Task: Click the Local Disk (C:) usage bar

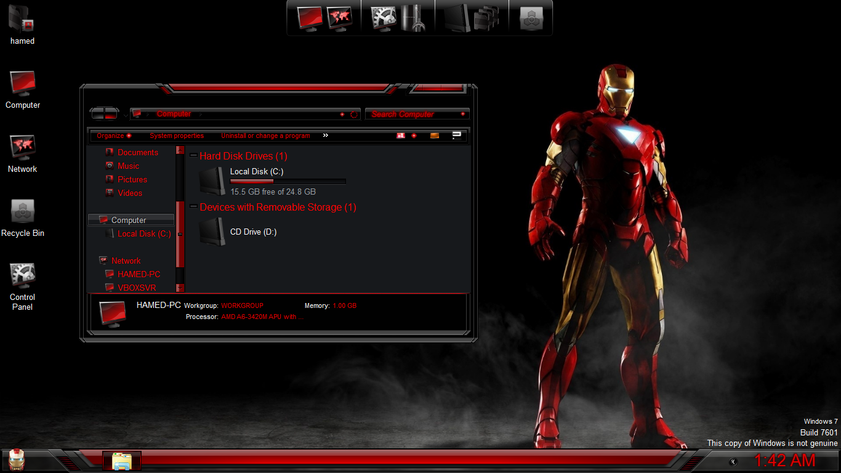Action: coord(288,181)
